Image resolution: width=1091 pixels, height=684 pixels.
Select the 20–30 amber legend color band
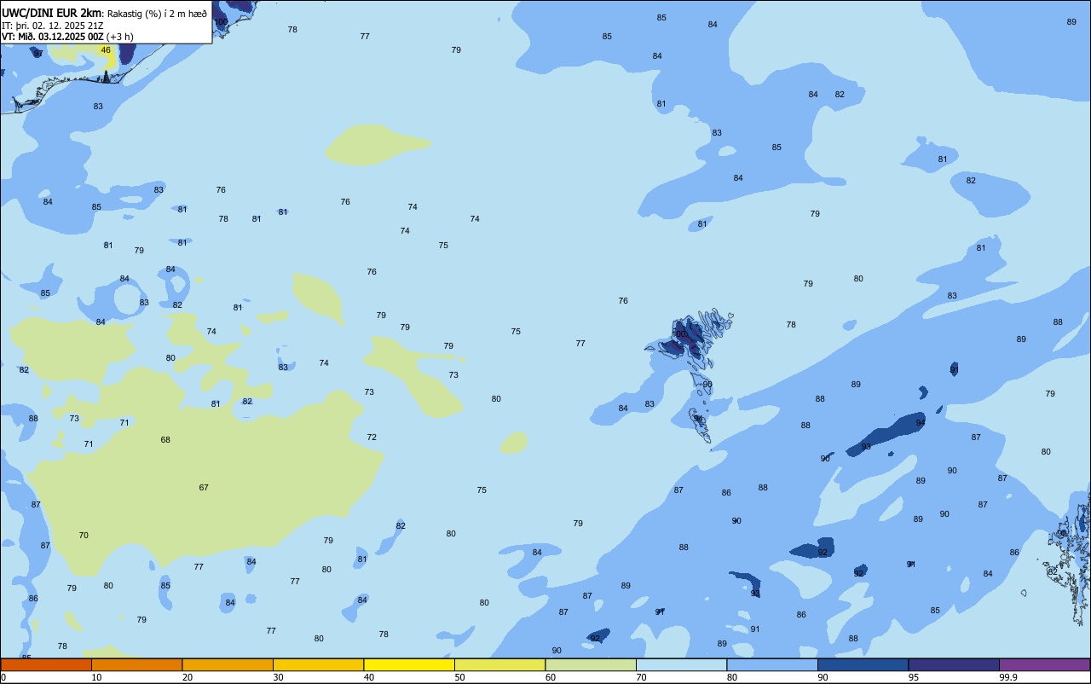228,664
